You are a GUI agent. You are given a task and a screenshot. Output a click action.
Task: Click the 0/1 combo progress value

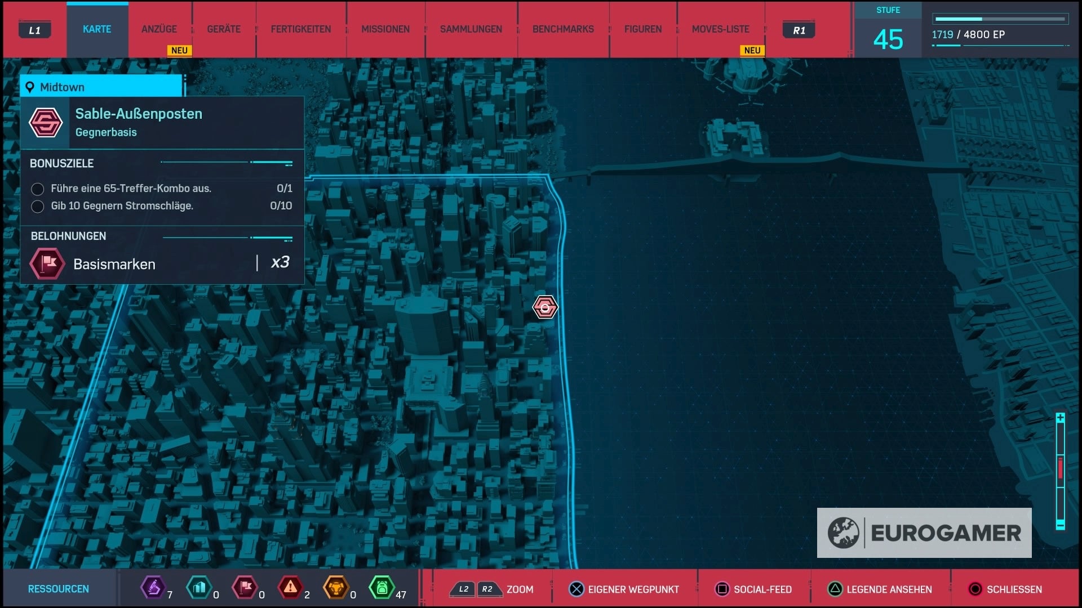(x=285, y=189)
